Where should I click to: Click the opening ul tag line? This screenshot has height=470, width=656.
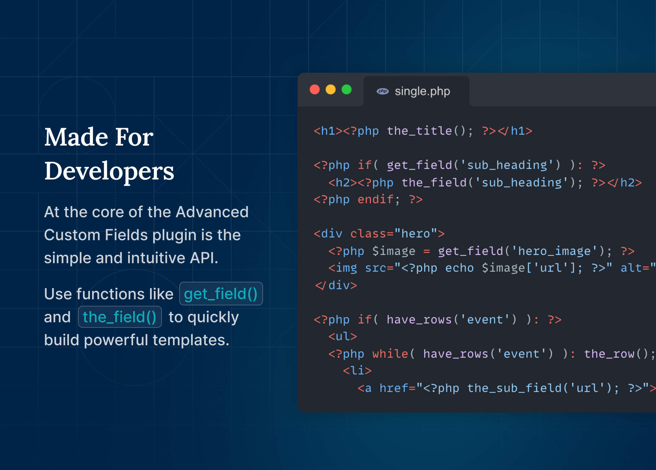click(342, 336)
